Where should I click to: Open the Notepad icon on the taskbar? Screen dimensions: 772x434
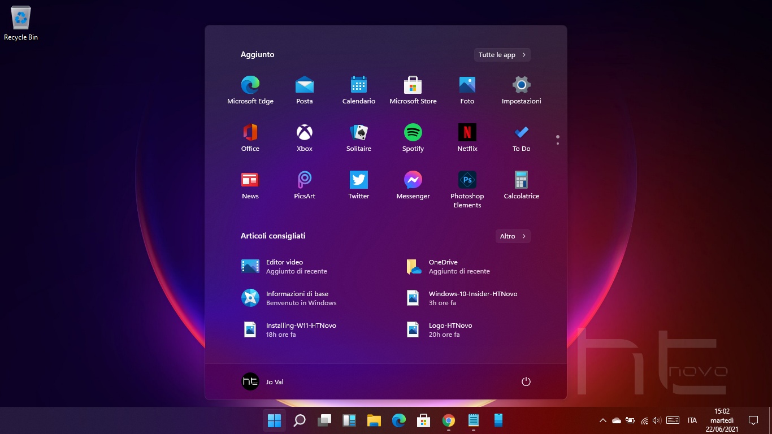474,420
